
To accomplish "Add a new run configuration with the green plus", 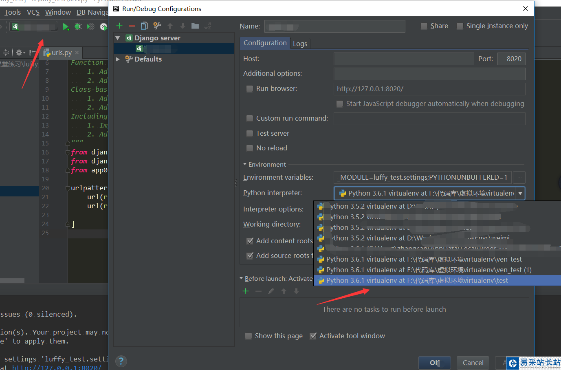I will click(x=119, y=26).
